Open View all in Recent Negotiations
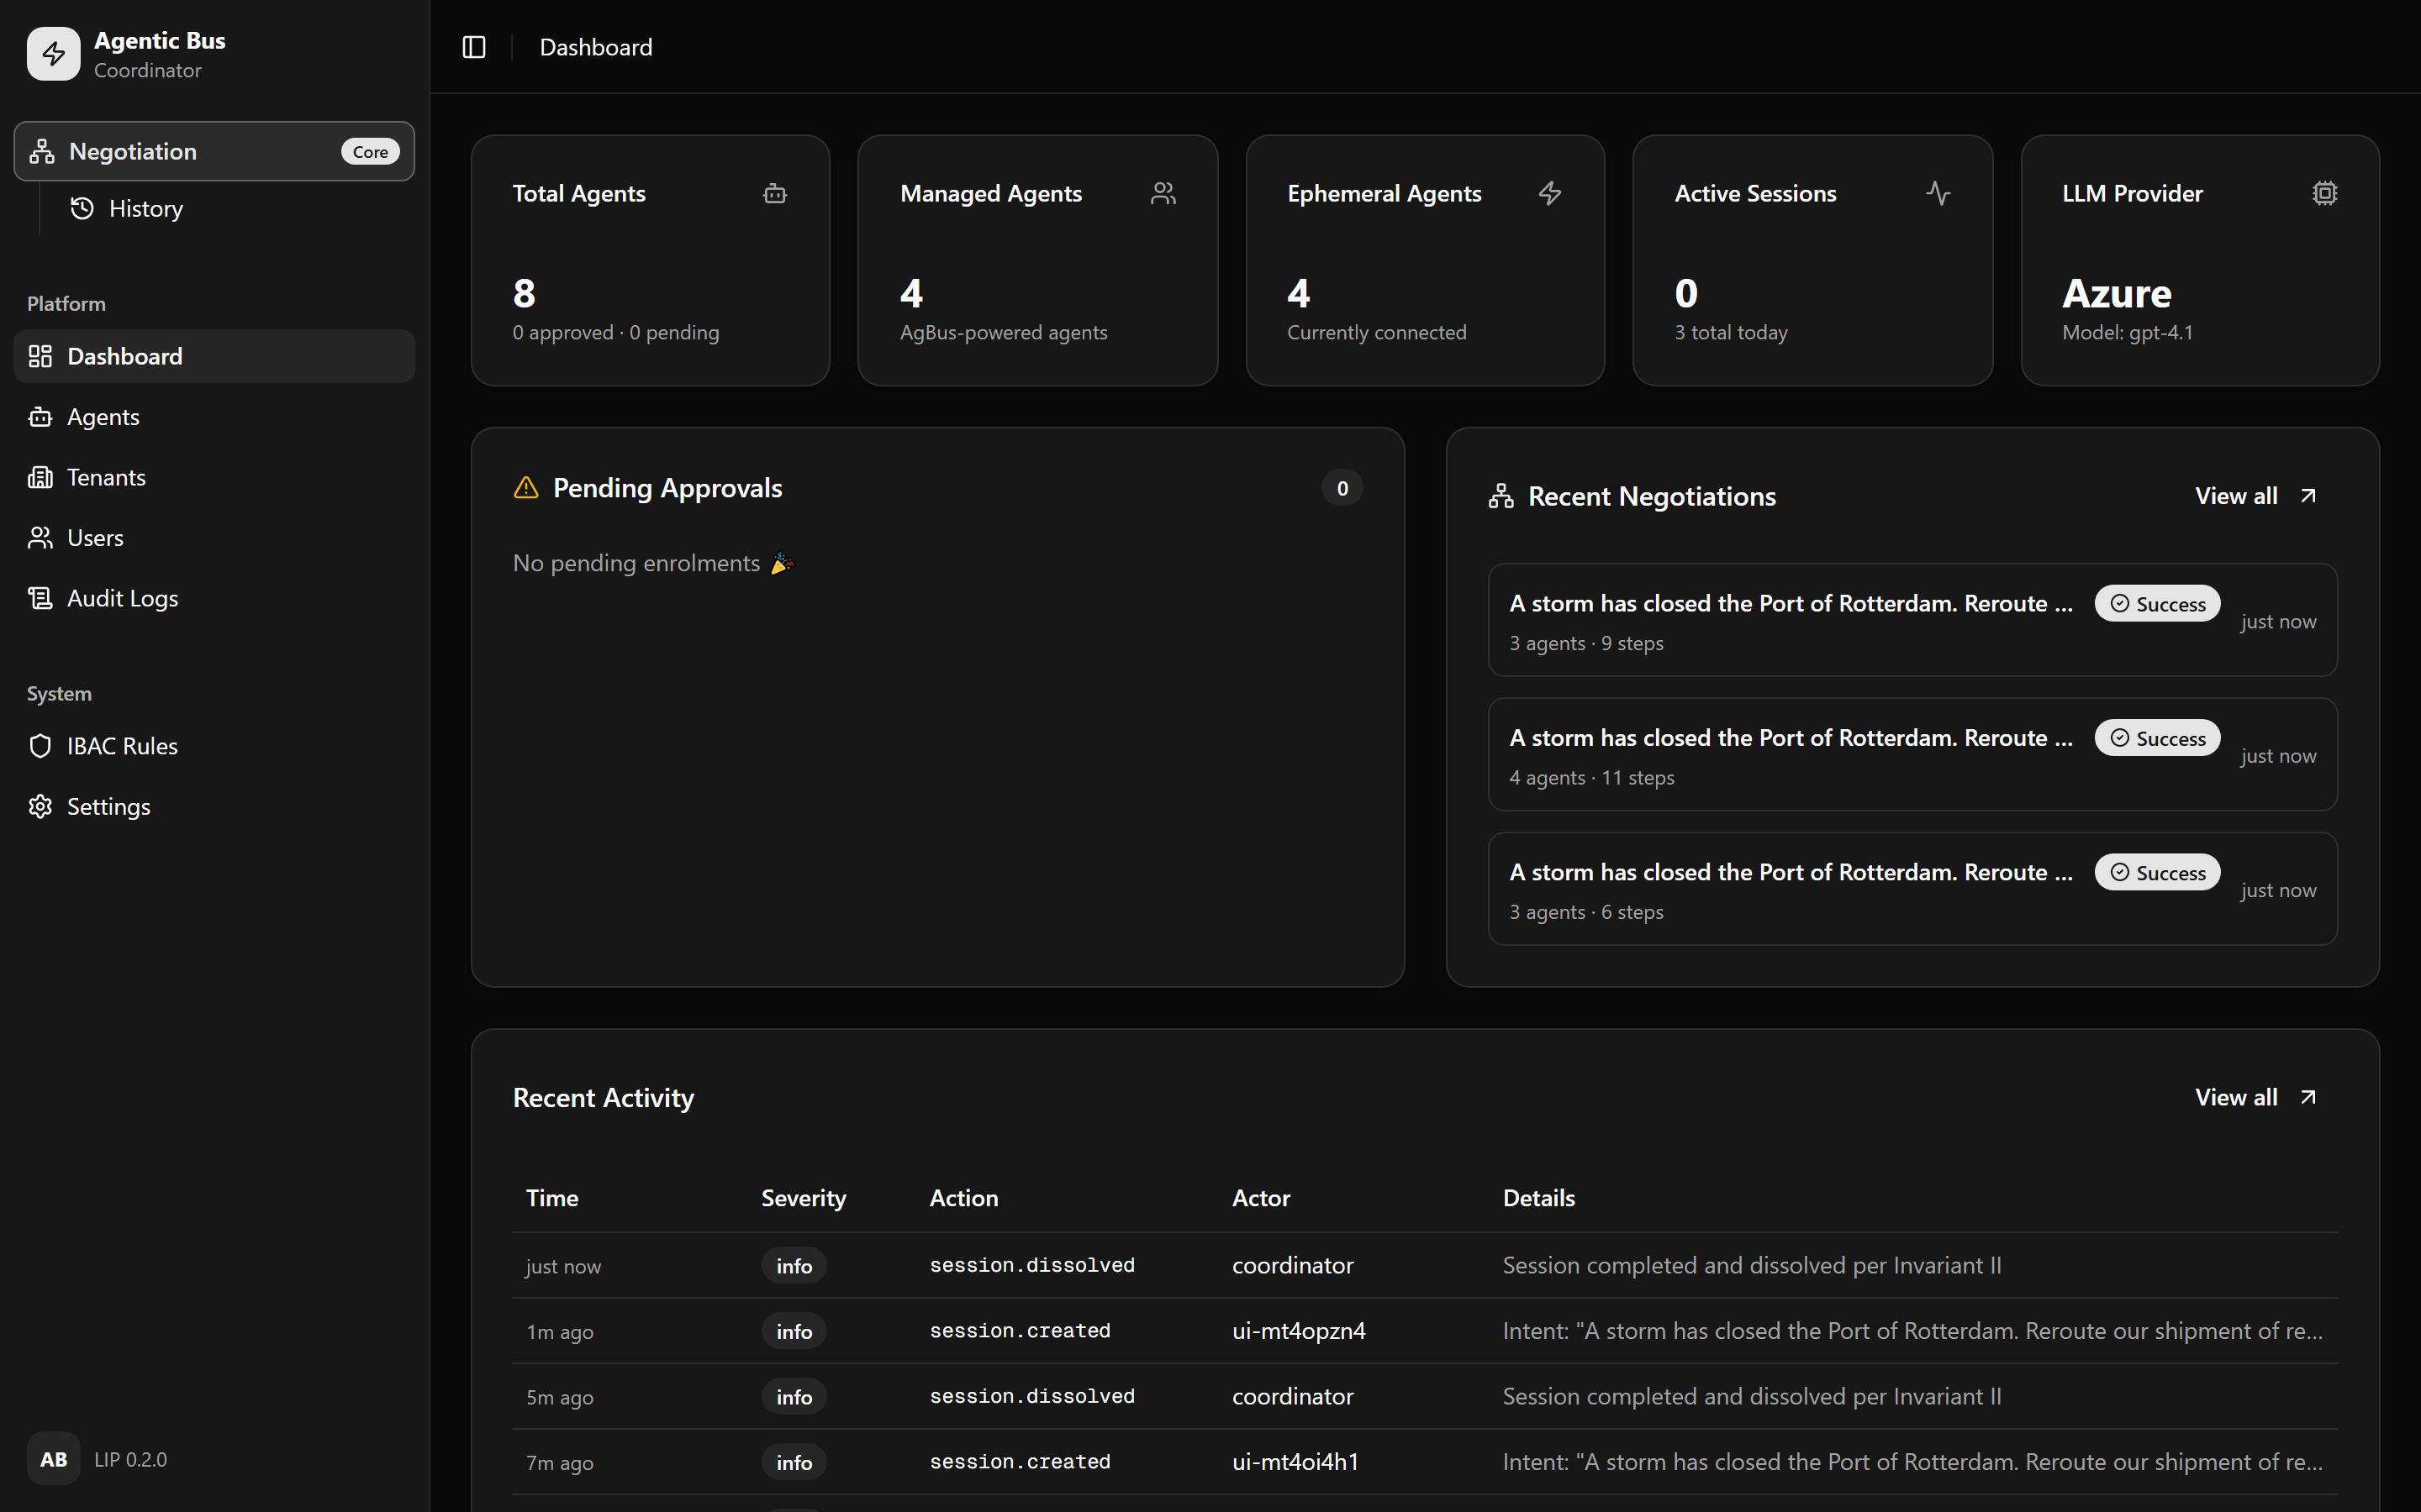 click(x=2256, y=496)
